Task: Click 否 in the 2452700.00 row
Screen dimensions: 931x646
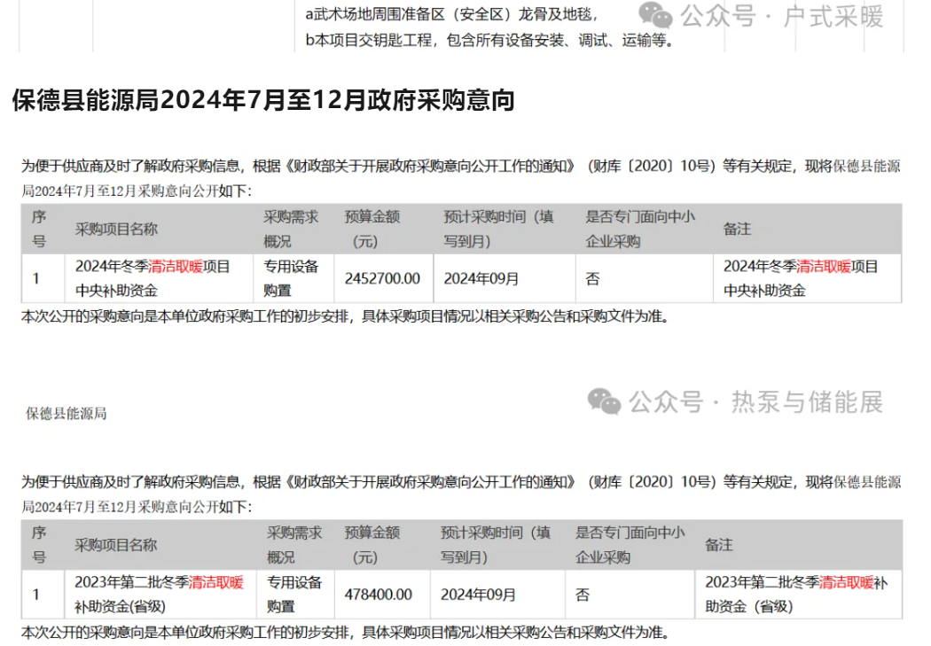Action: (592, 278)
